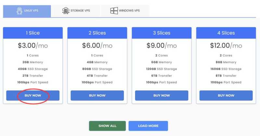Buy the 1 Slice $3.00 plan
The image size is (260, 136).
tap(33, 96)
